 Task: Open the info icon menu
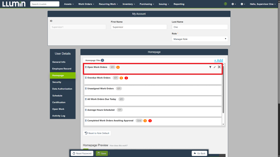coord(243,4)
